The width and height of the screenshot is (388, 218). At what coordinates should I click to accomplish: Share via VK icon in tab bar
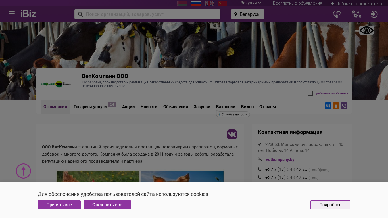(x=328, y=106)
